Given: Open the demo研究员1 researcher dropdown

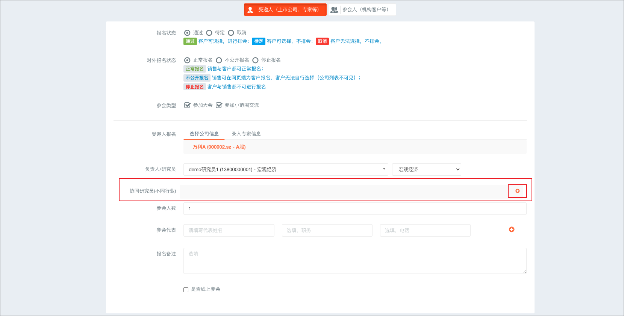Looking at the screenshot, I should (x=286, y=170).
